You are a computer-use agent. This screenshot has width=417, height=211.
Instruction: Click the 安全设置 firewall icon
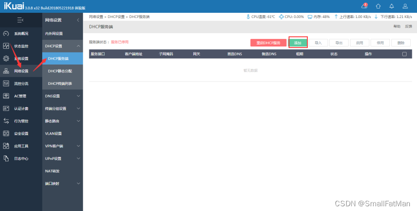[6, 134]
